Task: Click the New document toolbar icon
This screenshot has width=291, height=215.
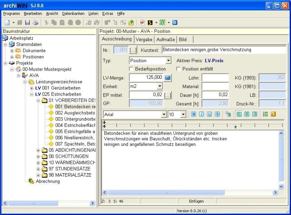Action: coord(8,23)
